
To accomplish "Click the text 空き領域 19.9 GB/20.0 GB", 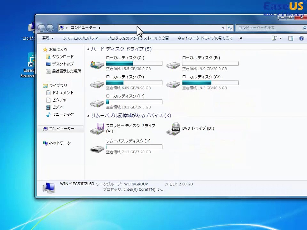I will pos(205,69).
